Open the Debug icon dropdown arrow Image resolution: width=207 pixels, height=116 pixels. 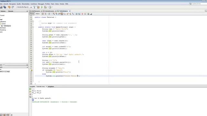coord(48,7)
